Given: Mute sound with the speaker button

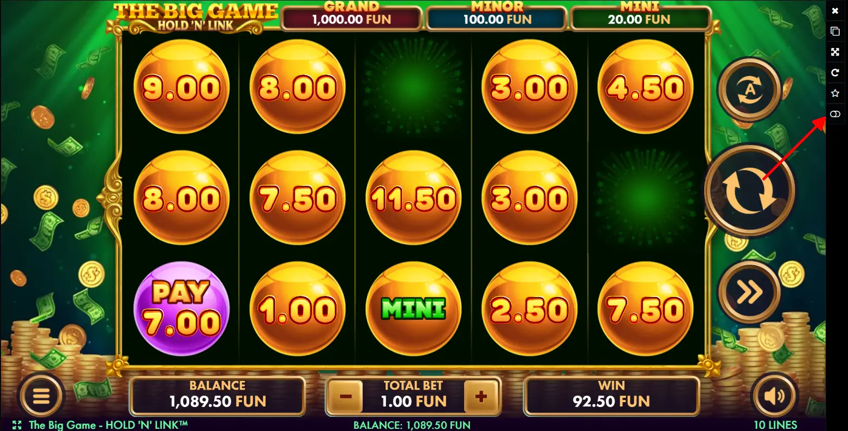Looking at the screenshot, I should (x=775, y=396).
